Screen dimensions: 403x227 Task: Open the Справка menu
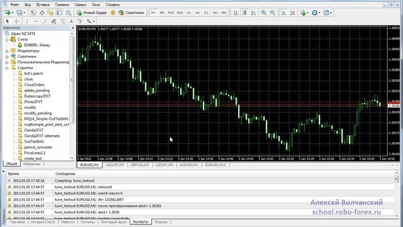pos(113,4)
